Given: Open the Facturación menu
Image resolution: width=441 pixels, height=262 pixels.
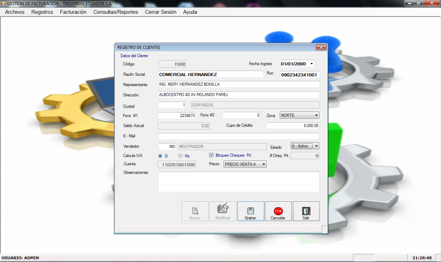Looking at the screenshot, I should click(x=73, y=12).
